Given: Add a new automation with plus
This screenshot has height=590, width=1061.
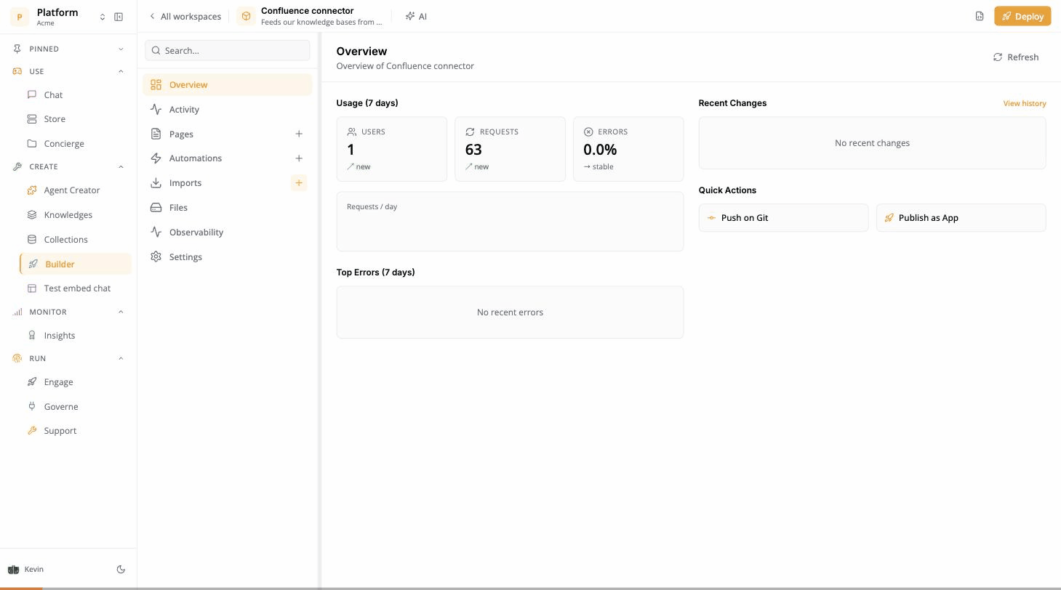Looking at the screenshot, I should pos(299,158).
